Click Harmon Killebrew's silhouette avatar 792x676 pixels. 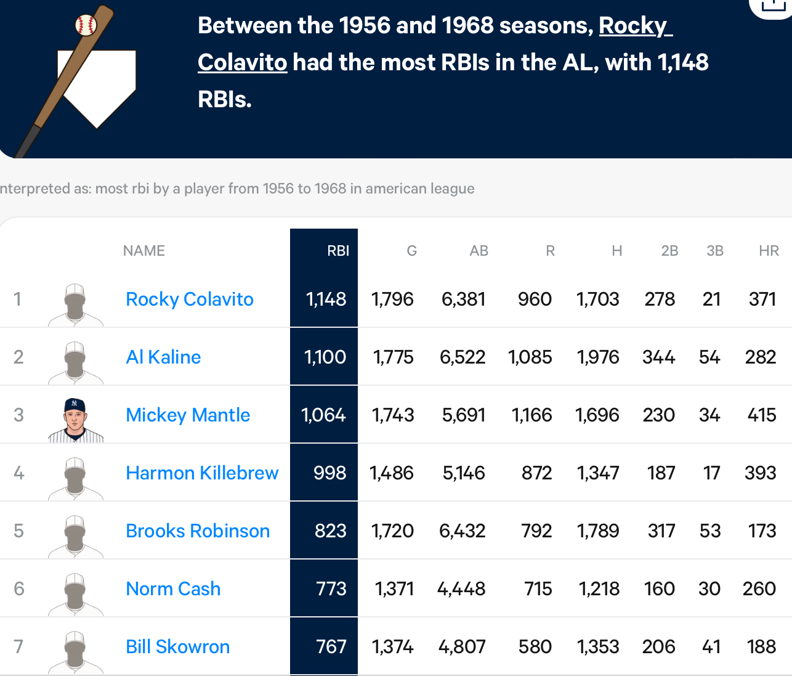point(76,478)
